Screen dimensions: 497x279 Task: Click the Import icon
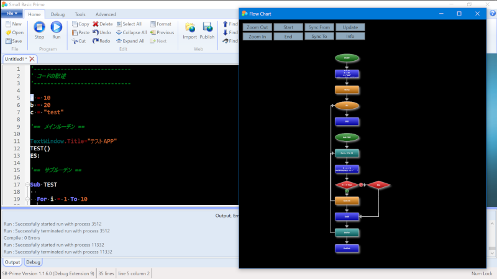click(190, 27)
